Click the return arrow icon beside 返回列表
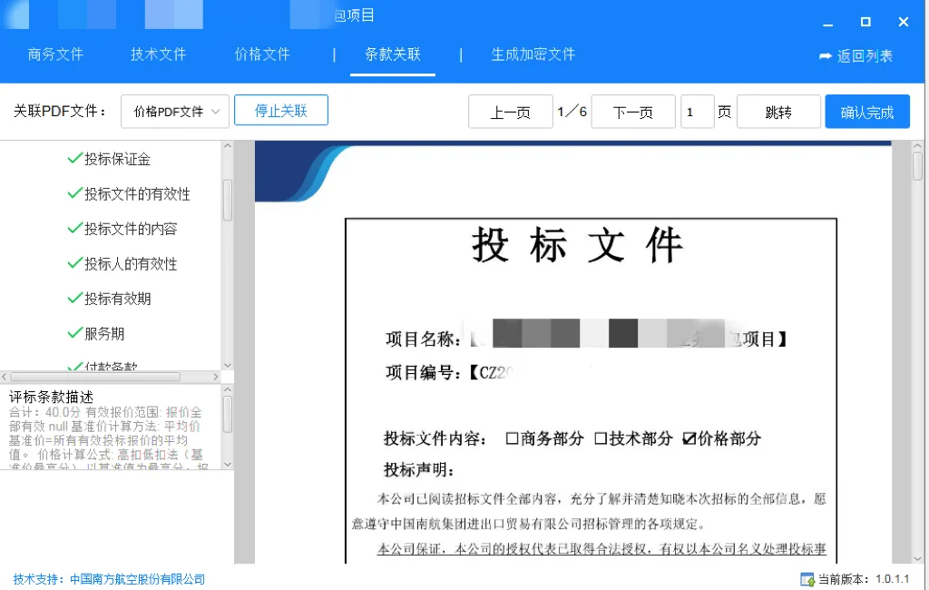This screenshot has width=929, height=590. [826, 55]
